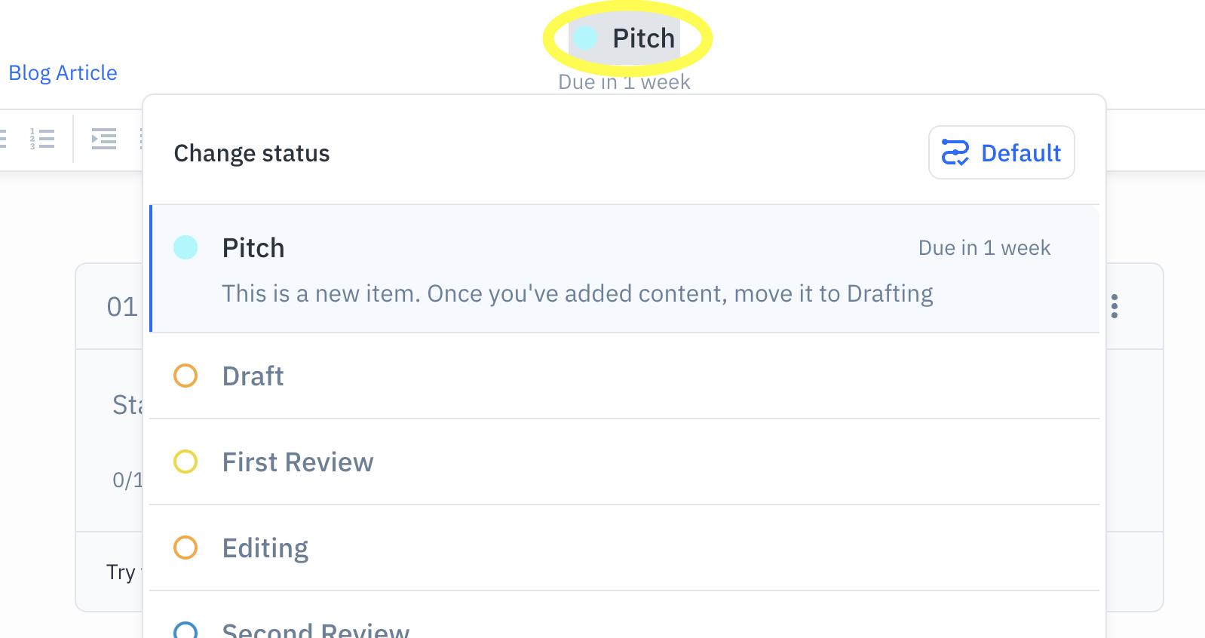Viewport: 1205px width, 638px height.
Task: Open the Default workflow selector
Action: 1001,152
